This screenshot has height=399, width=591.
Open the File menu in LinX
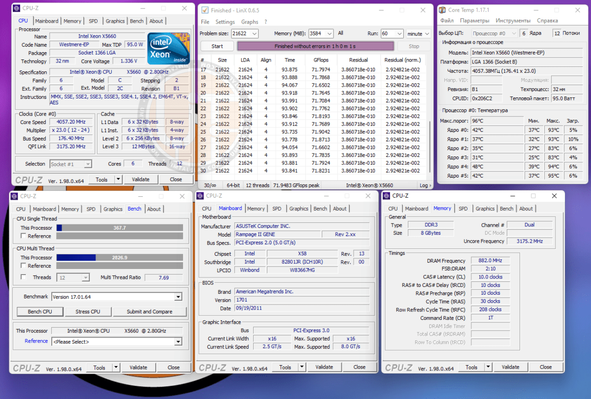(205, 22)
